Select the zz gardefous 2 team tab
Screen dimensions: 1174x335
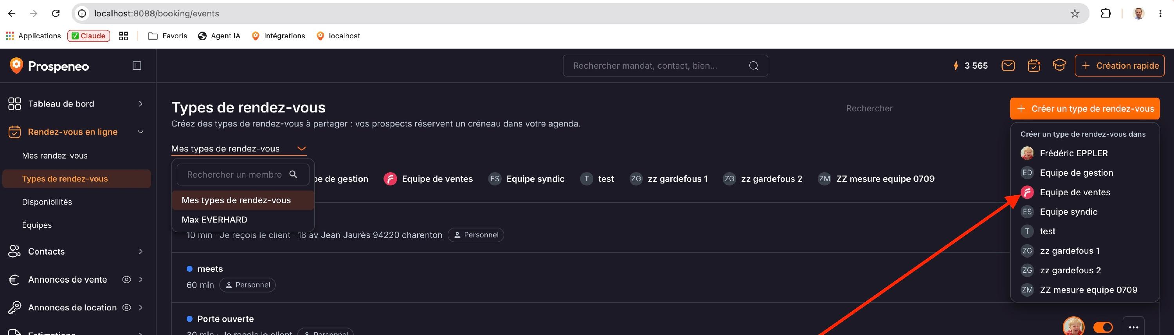pos(762,179)
